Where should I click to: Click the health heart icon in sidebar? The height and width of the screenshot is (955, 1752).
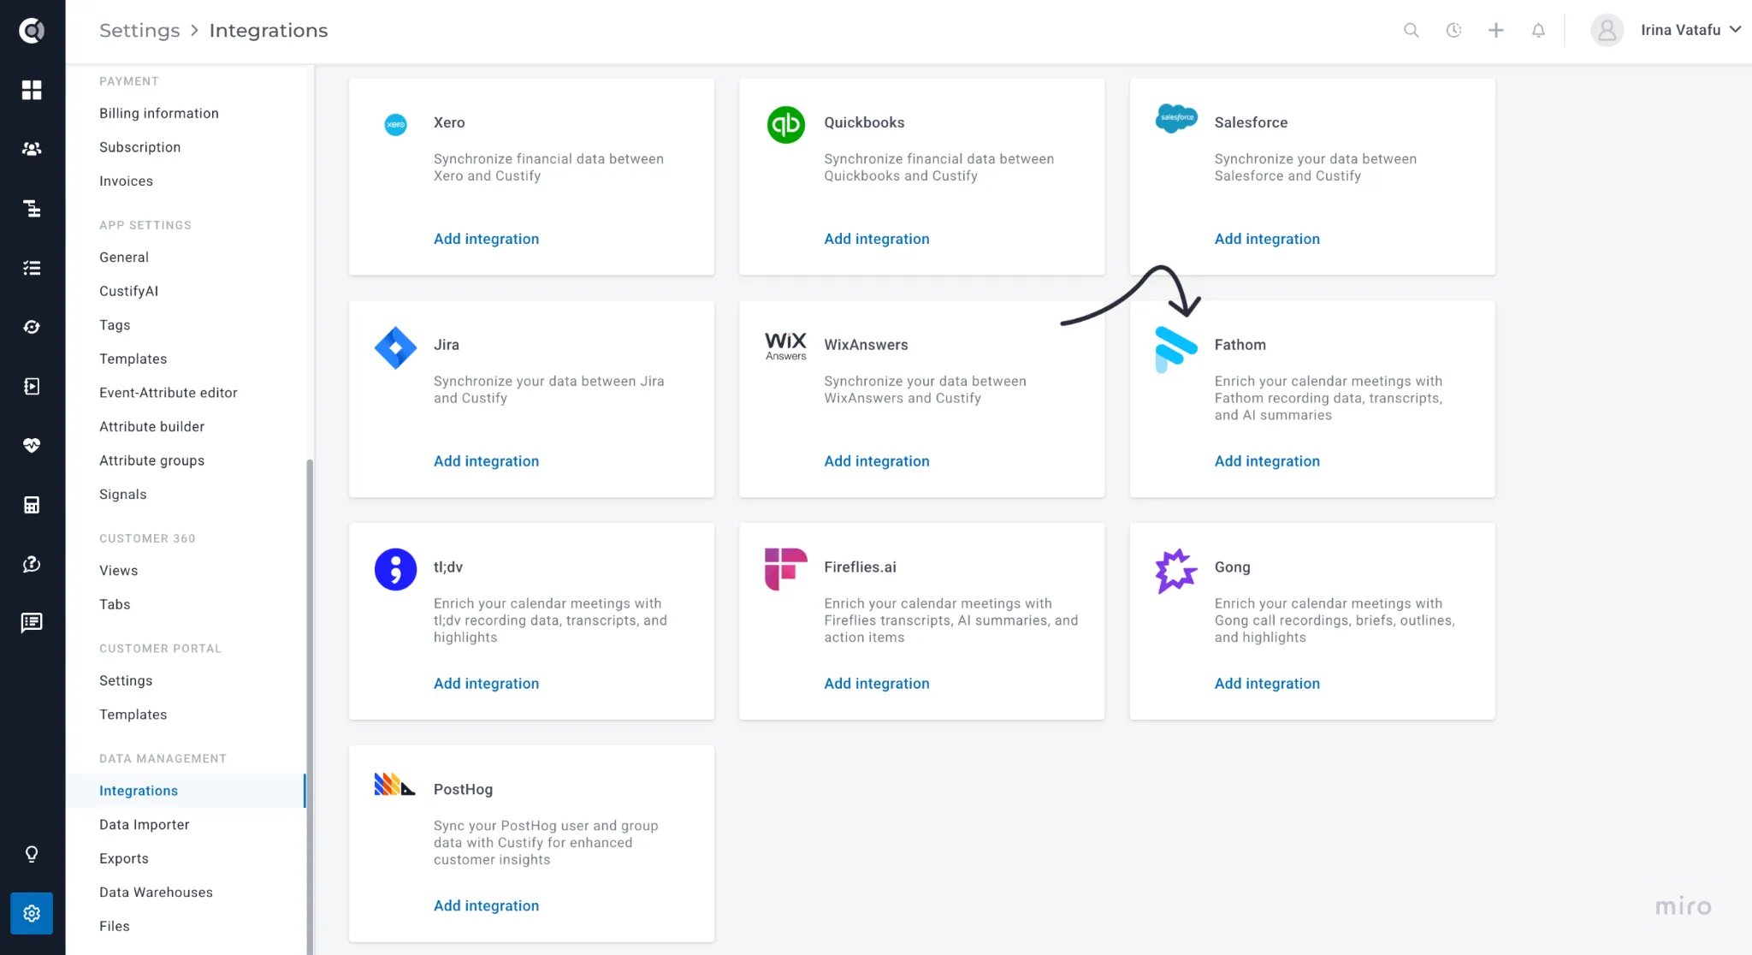(32, 445)
